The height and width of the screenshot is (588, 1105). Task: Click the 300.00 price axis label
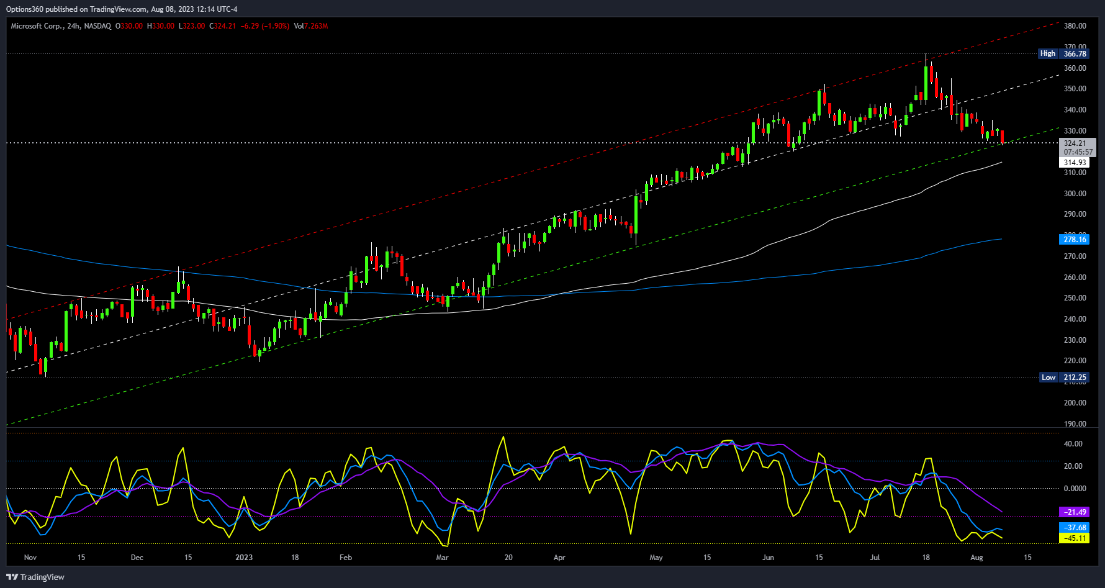[x=1075, y=194]
